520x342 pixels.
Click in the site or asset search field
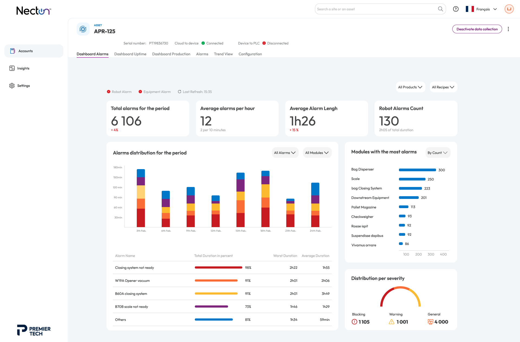[x=376, y=9]
